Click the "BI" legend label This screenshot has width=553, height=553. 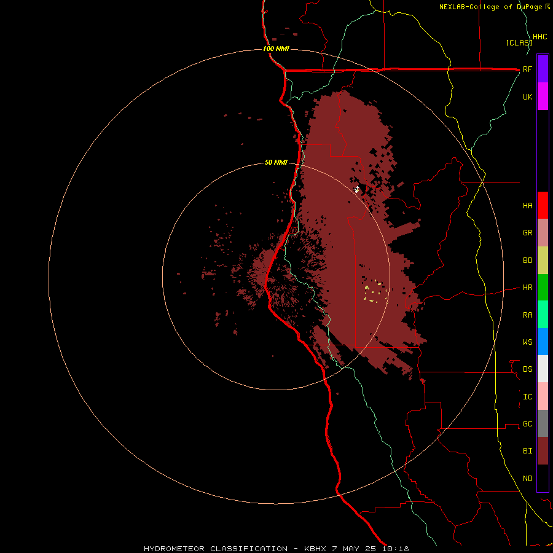coord(527,451)
